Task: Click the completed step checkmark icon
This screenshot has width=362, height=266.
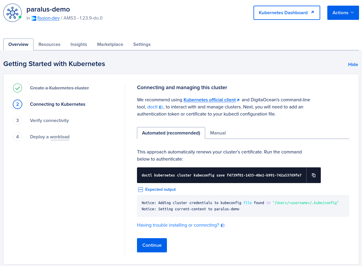Action: (17, 88)
